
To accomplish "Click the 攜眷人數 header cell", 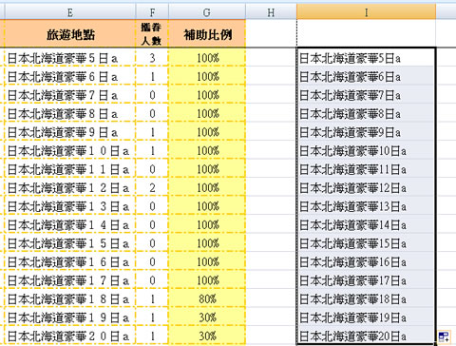I will (152, 34).
